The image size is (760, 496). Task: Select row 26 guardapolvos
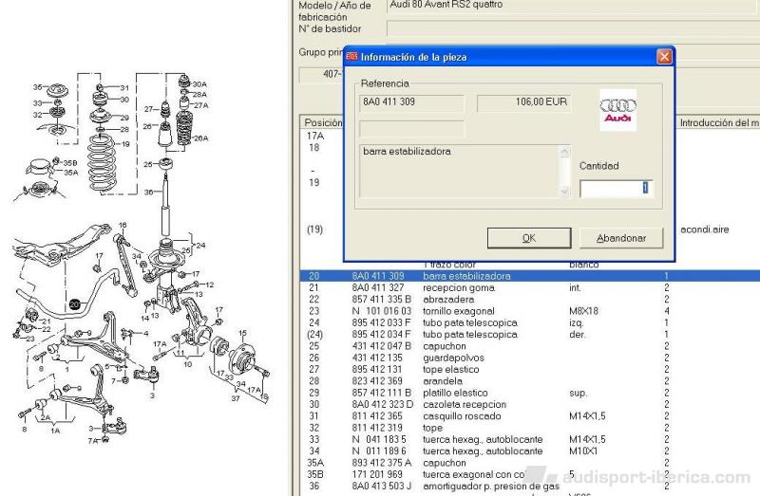pyautogui.click(x=530, y=358)
